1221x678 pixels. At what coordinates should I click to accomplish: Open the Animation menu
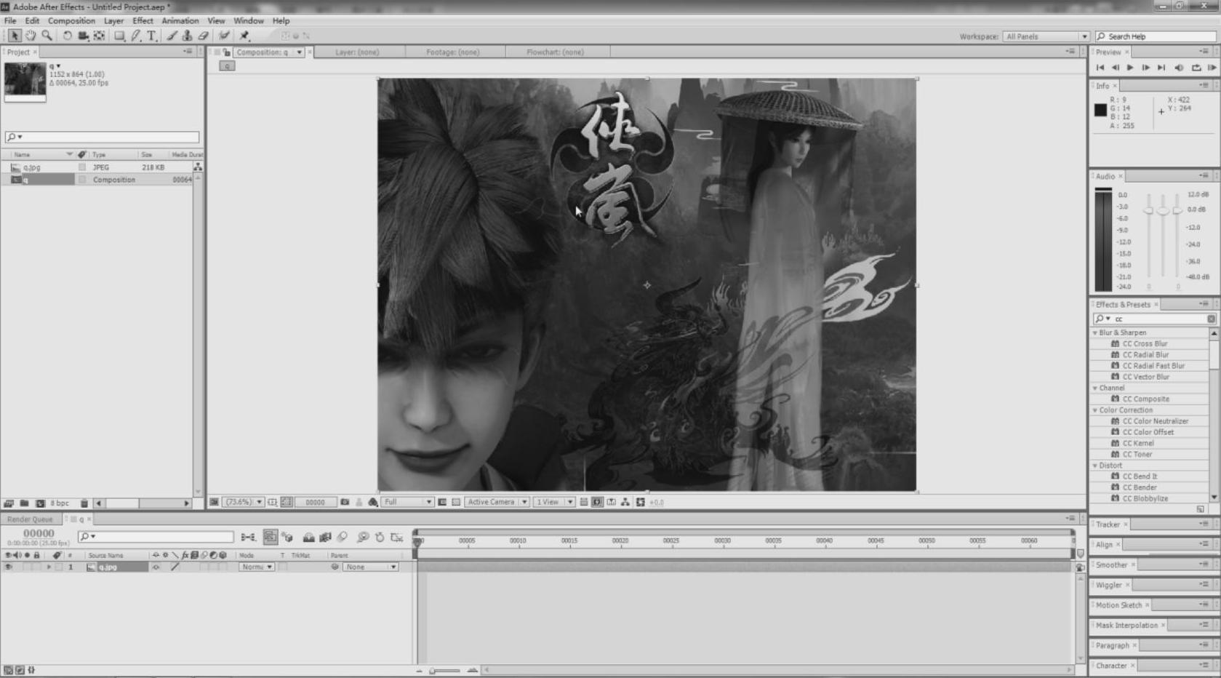[x=180, y=21]
